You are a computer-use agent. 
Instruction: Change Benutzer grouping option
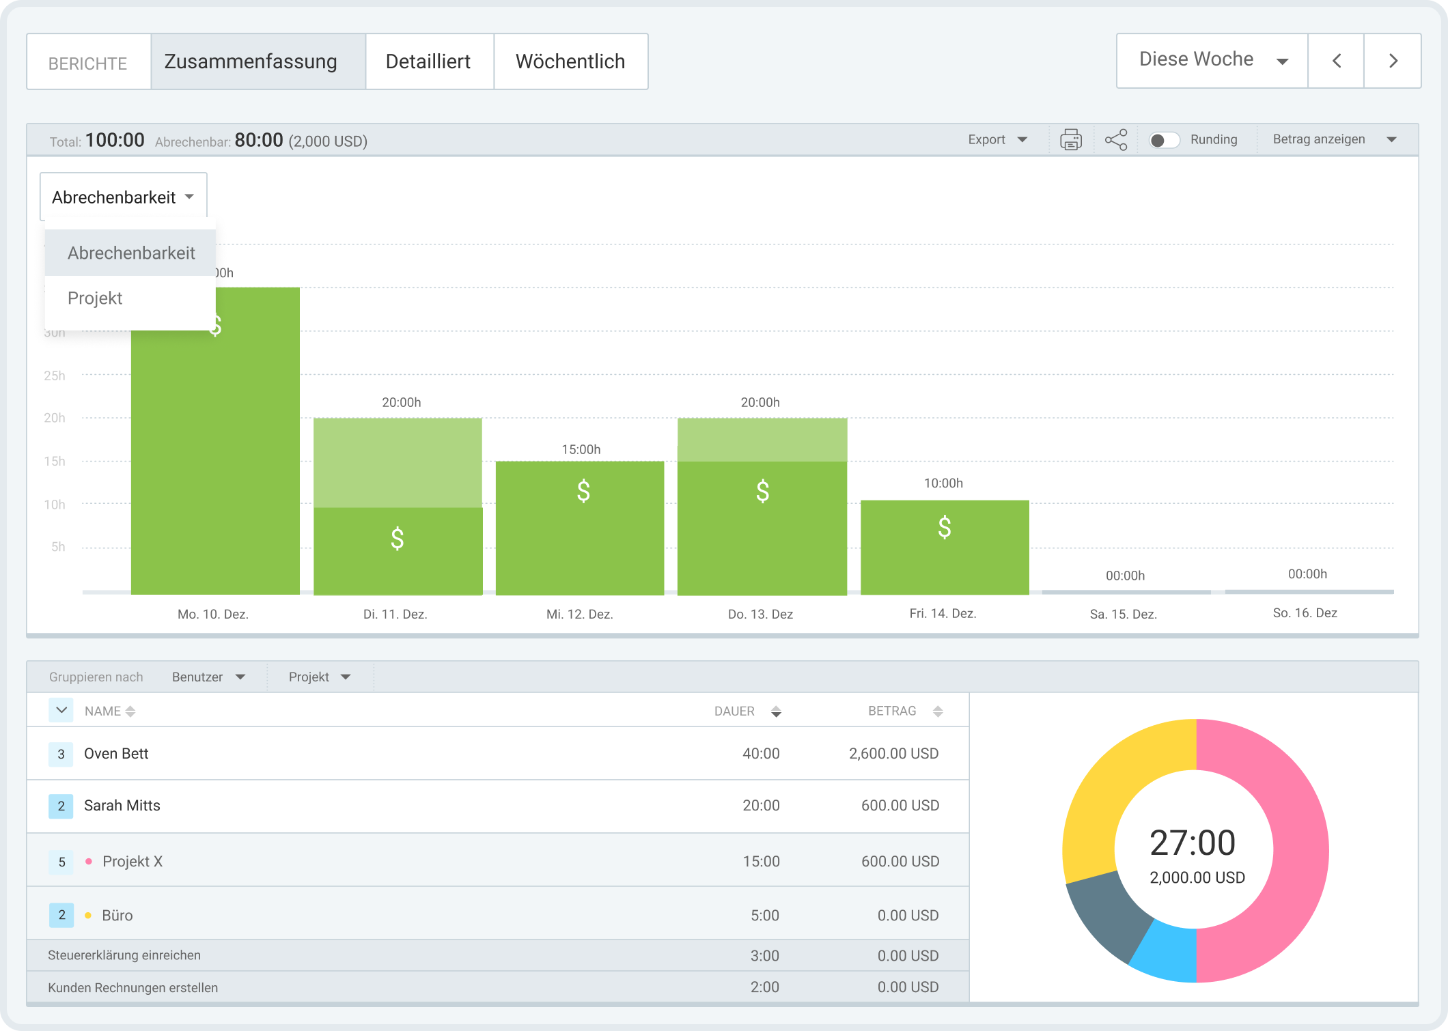pos(208,677)
